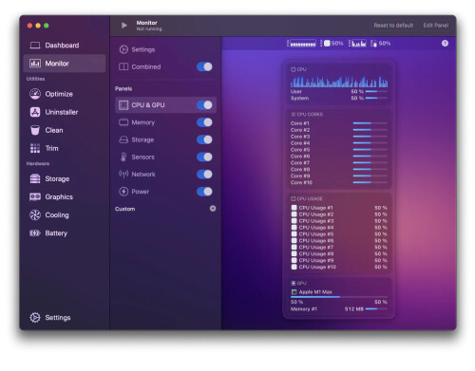Disable the Memory panel toggle
The width and height of the screenshot is (475, 371).
204,122
